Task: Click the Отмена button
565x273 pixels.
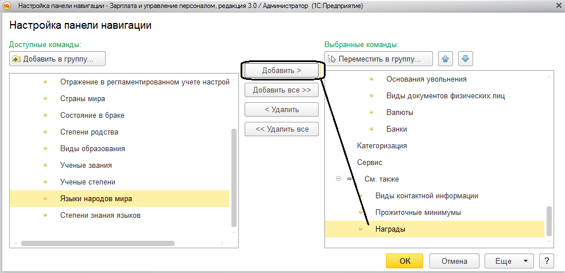Action: [454, 261]
